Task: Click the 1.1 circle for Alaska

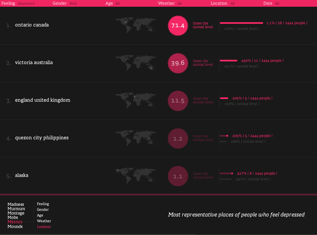Action: click(178, 176)
